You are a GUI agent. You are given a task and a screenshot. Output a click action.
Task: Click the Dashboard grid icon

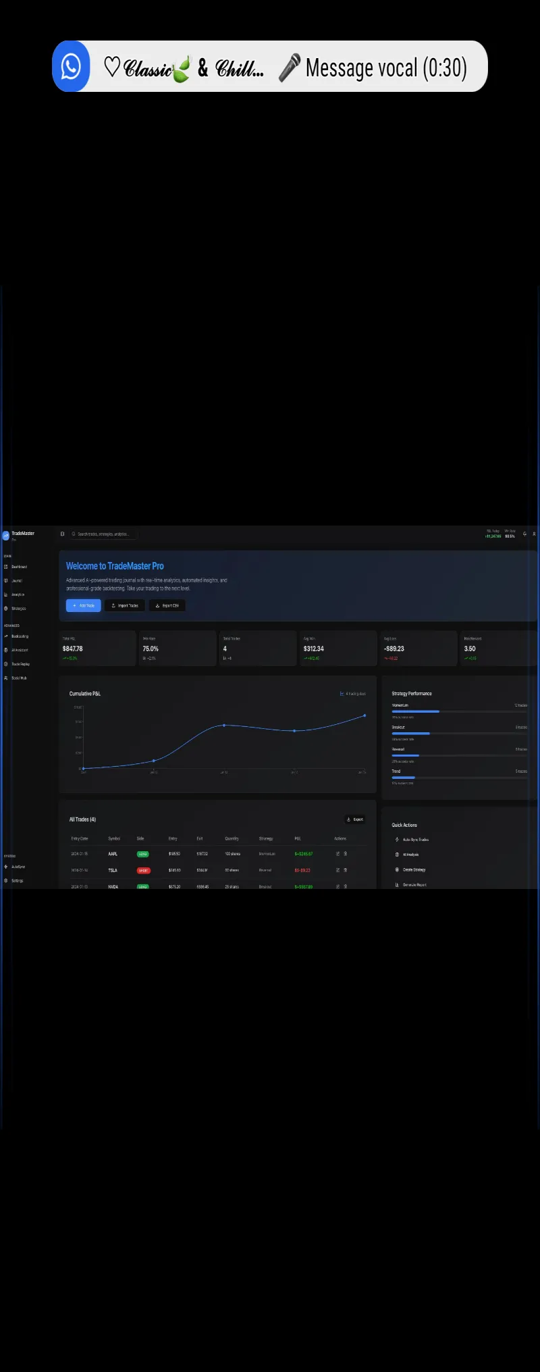click(x=6, y=567)
